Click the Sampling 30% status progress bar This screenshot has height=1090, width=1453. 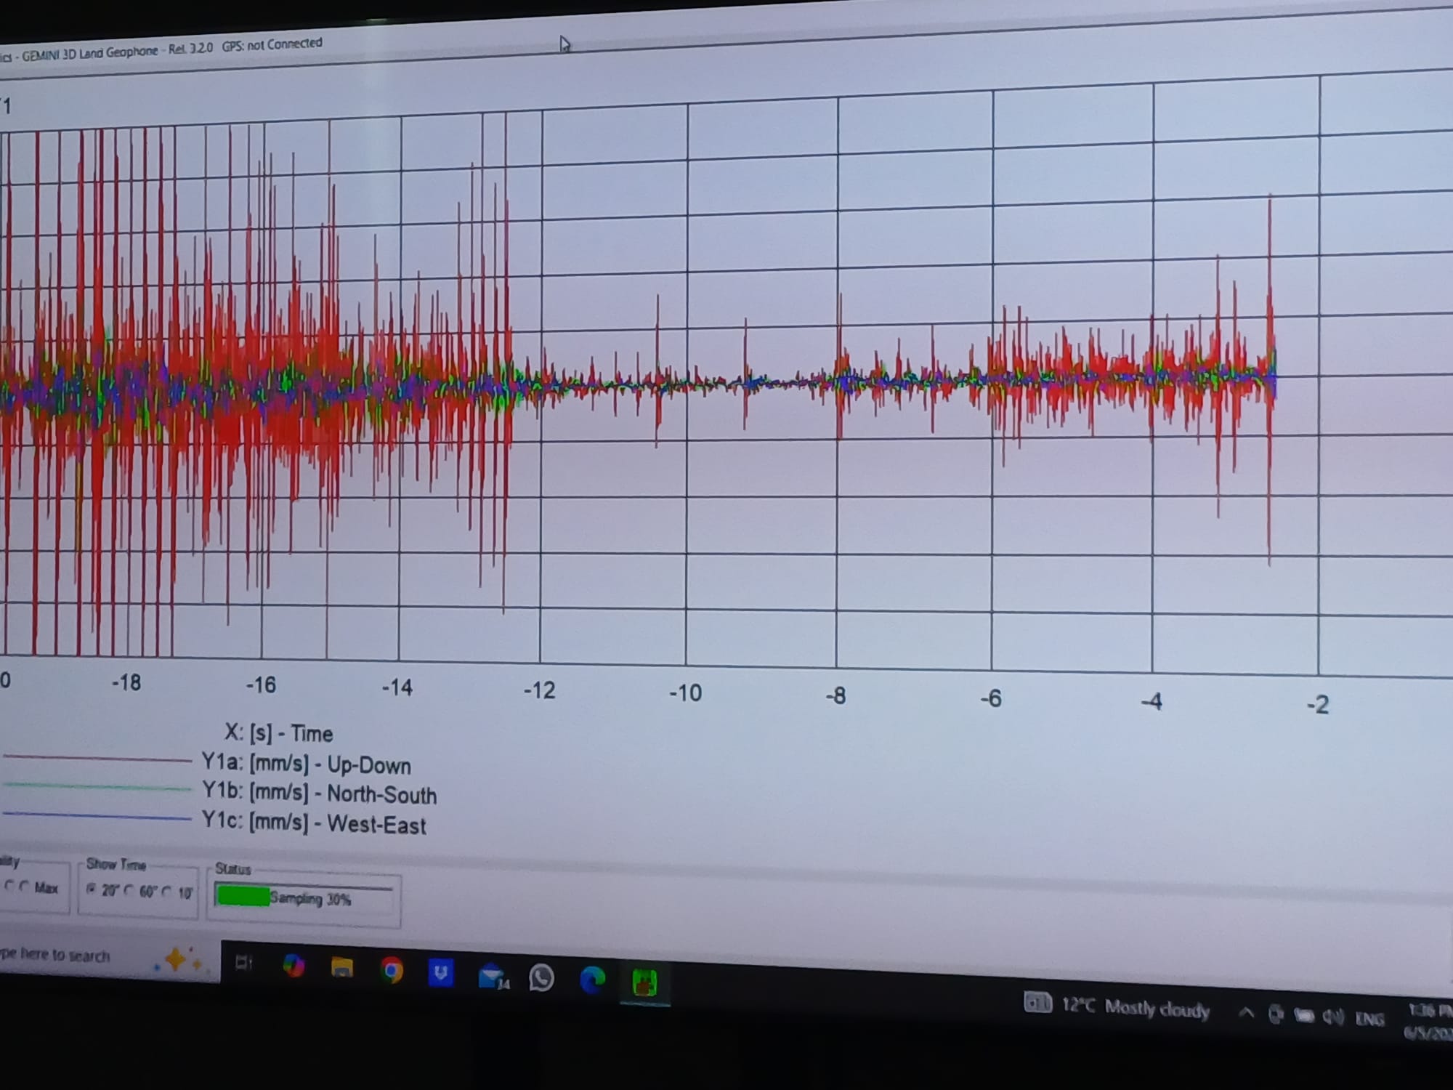pos(303,898)
